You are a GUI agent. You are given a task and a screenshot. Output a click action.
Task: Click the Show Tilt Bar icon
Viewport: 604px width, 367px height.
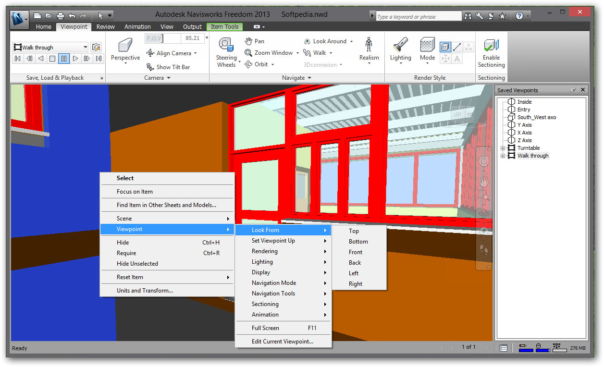[x=150, y=67]
